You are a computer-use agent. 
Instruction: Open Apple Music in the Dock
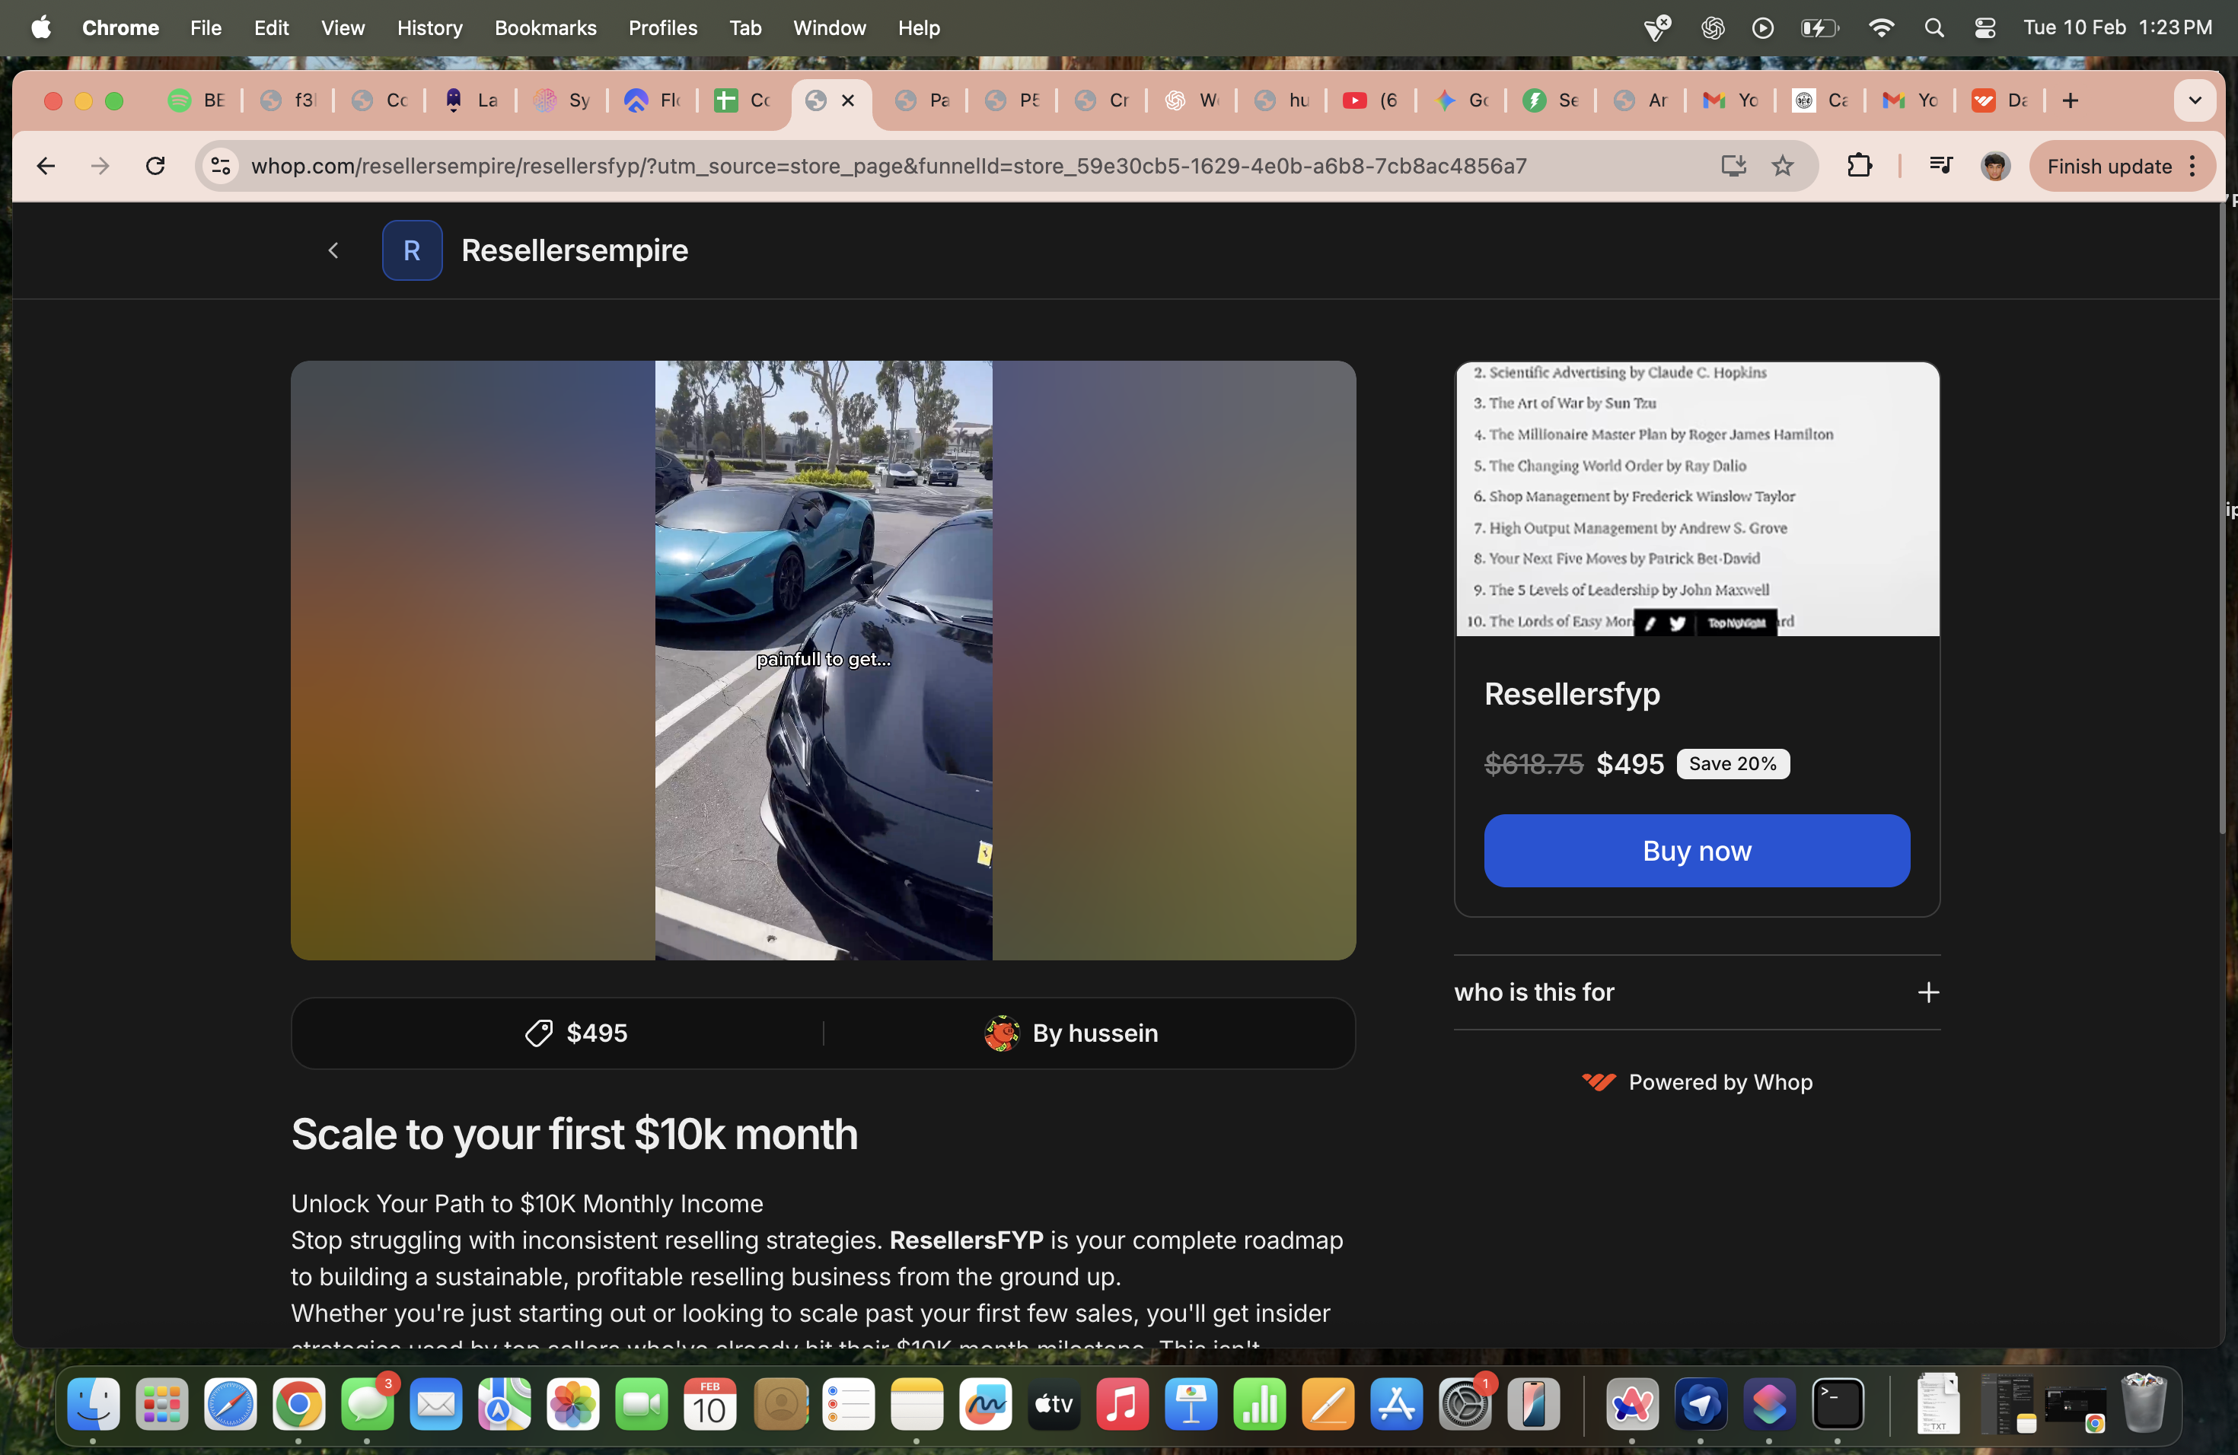coord(1122,1404)
